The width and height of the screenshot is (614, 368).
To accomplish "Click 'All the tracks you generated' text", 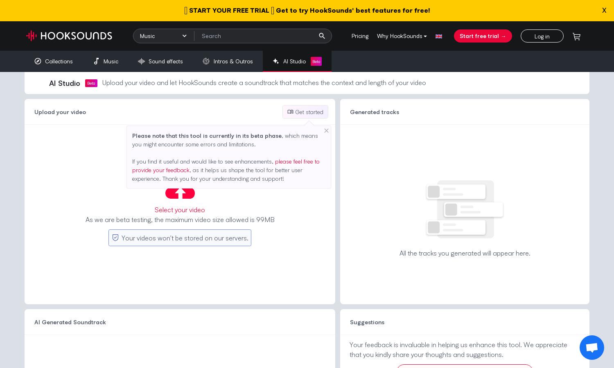I will (x=465, y=253).
